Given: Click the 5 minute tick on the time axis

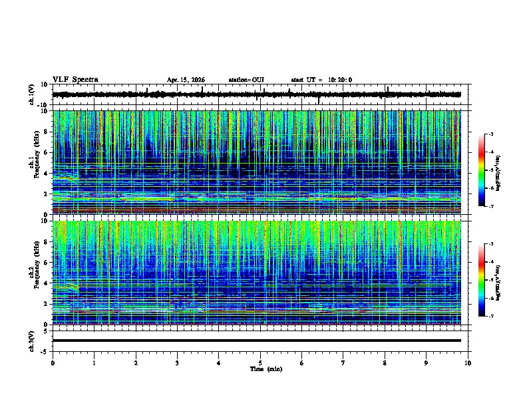Looking at the screenshot, I should [260, 363].
